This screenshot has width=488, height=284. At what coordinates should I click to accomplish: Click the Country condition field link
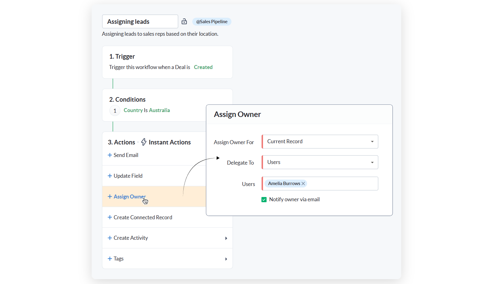(133, 110)
